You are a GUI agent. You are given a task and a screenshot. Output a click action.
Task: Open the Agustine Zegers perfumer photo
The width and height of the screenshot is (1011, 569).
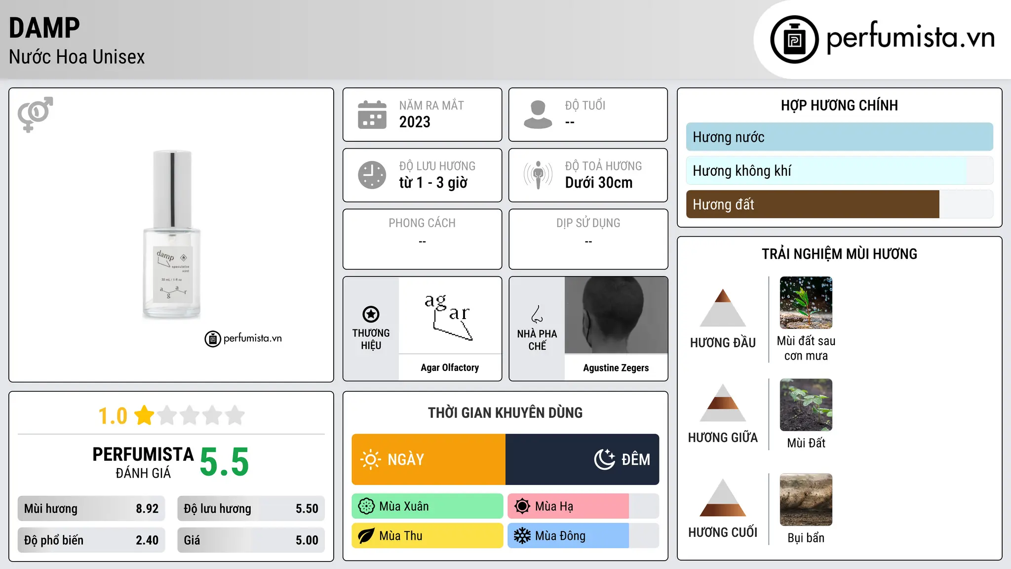pos(616,315)
